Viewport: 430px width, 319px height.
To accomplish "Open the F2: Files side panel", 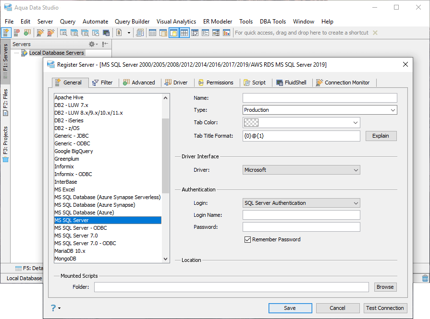I will click(x=5, y=102).
